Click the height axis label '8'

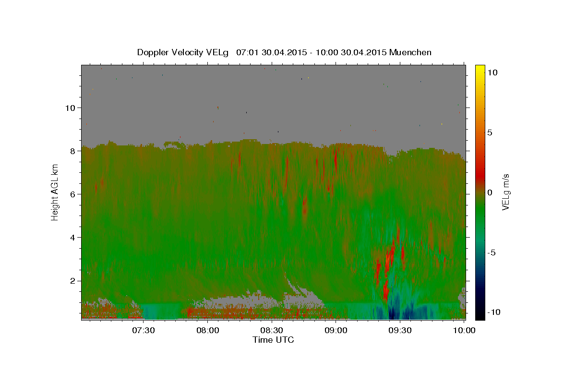point(73,151)
